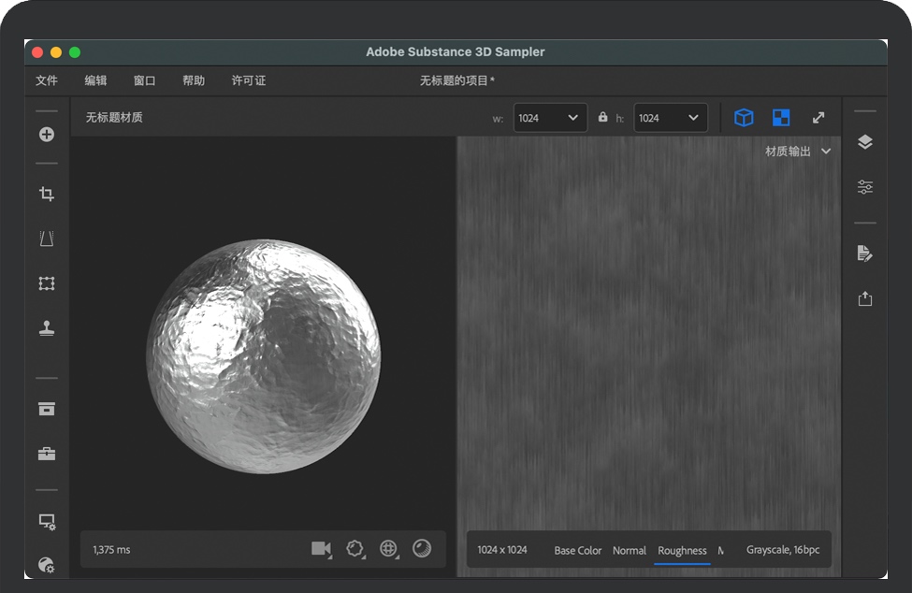Click the add resource plus icon
The image size is (912, 593).
coord(47,135)
